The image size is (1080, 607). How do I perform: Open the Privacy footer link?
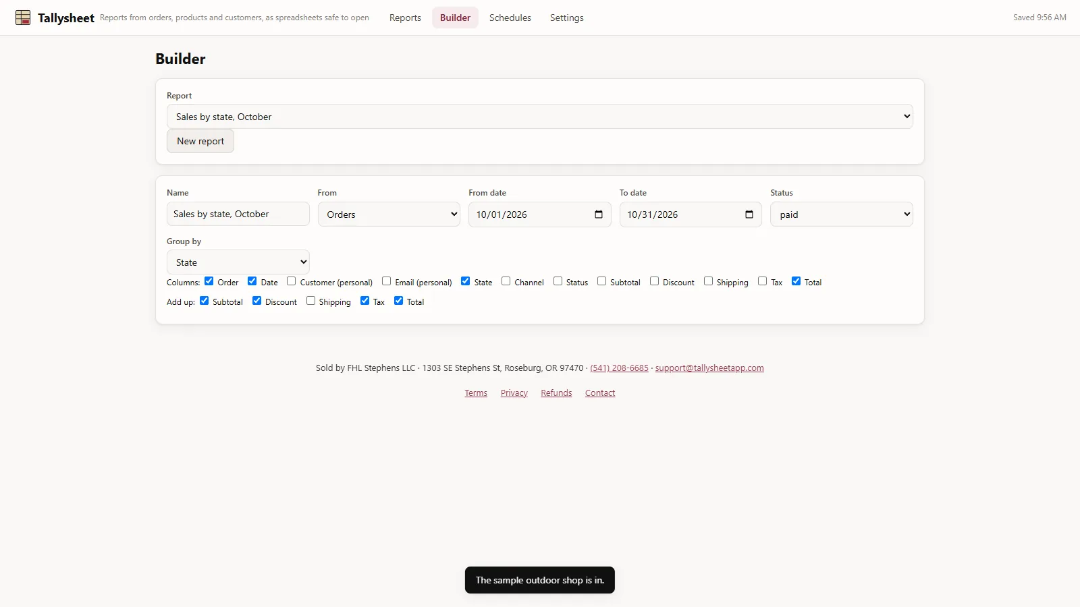click(514, 393)
